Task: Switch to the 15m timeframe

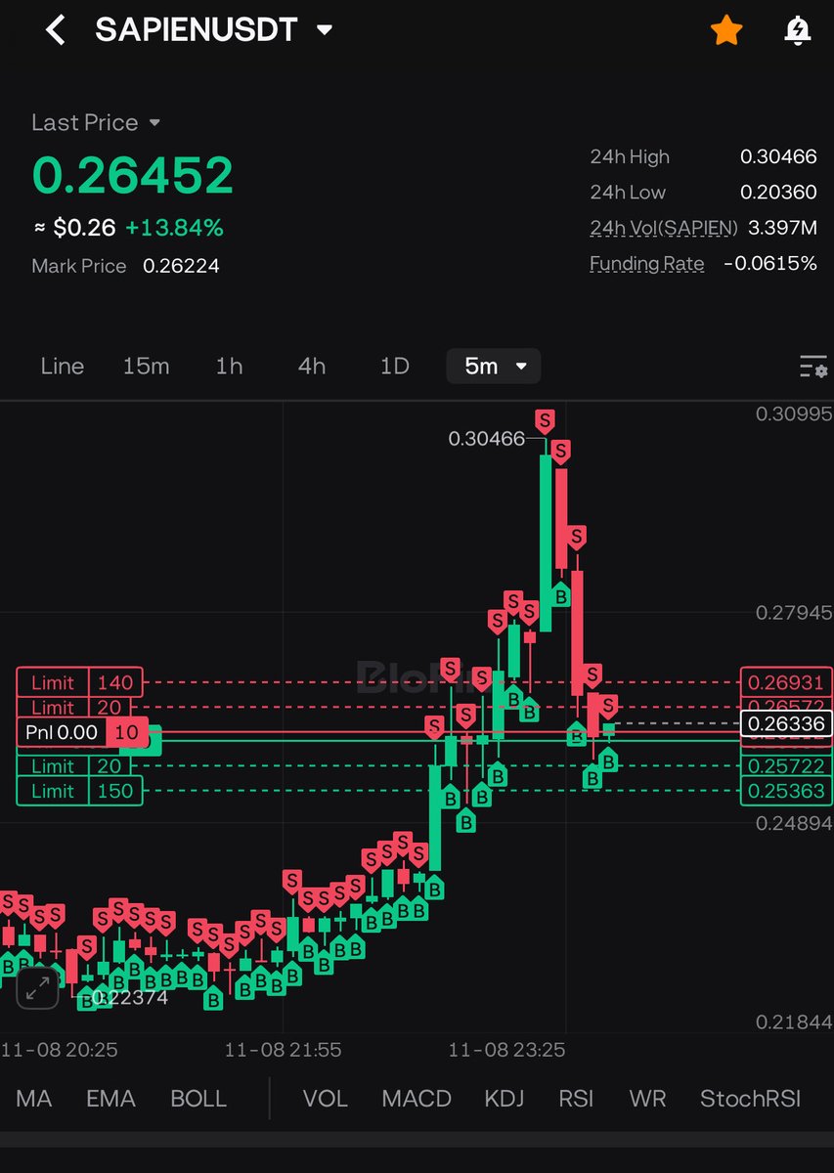Action: 146,366
